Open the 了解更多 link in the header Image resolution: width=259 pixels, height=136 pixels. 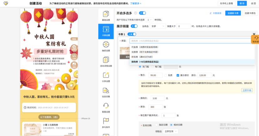point(136,3)
